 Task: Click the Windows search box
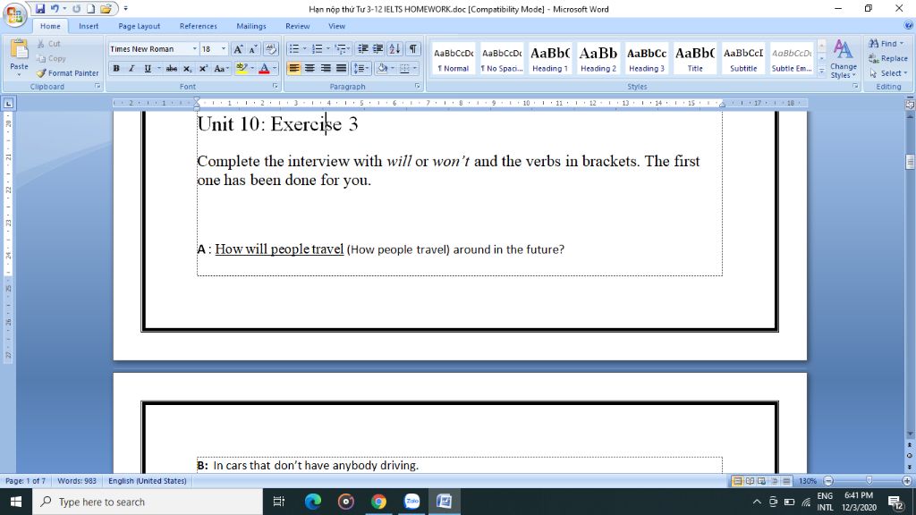click(148, 502)
